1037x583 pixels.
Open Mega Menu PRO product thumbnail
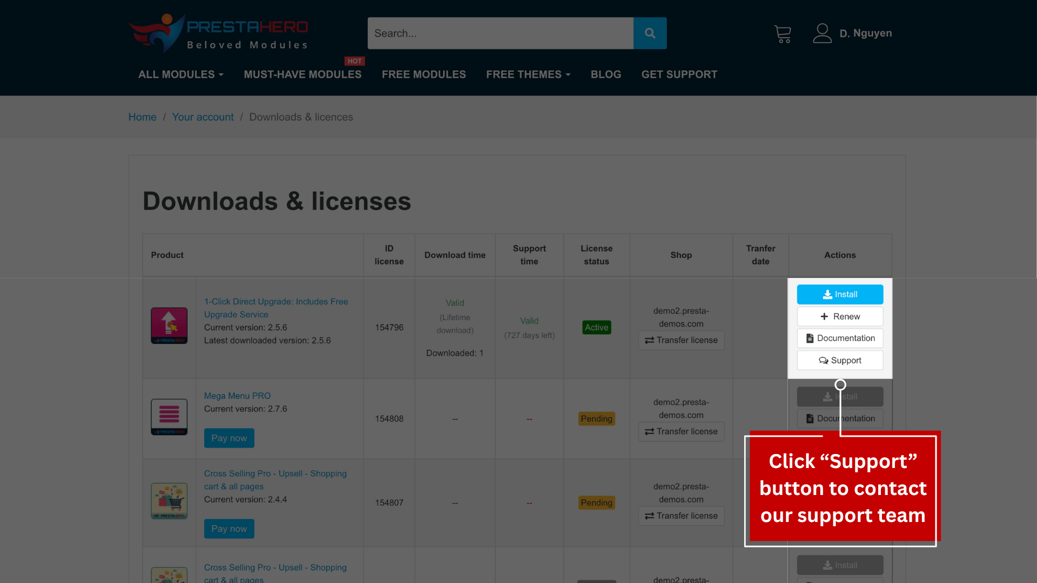[x=169, y=417]
